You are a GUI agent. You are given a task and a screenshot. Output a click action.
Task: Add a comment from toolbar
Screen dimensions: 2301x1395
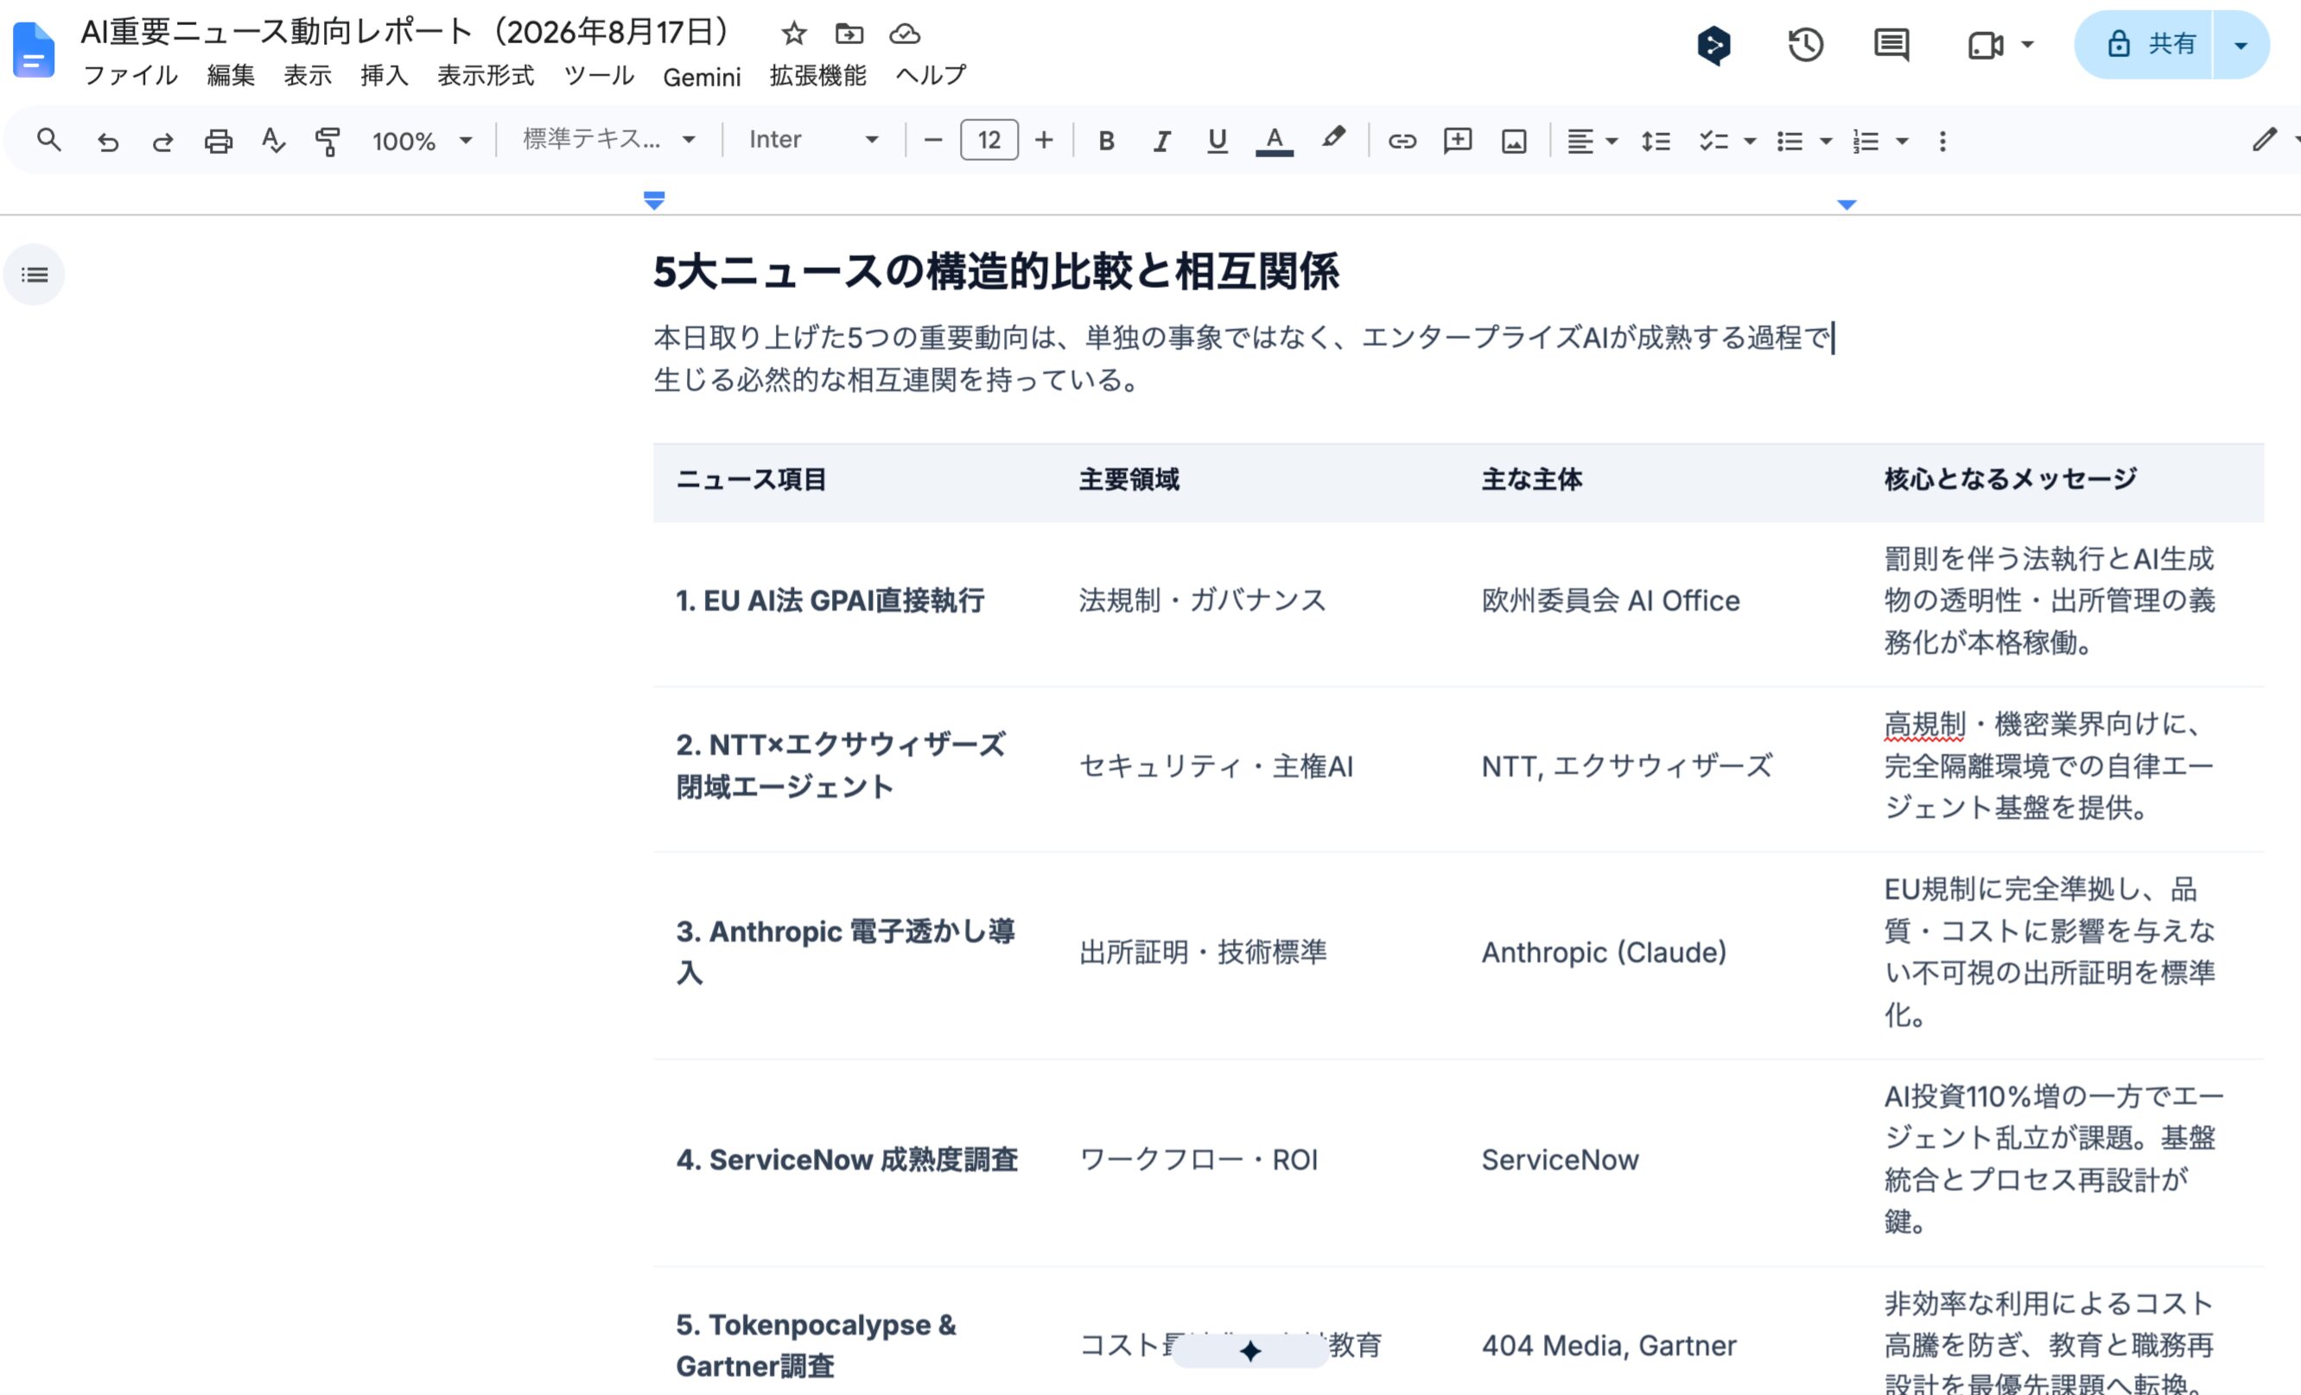(x=1458, y=141)
